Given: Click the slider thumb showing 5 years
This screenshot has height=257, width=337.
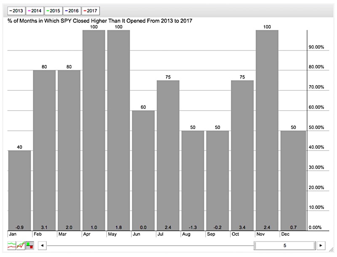Looking at the screenshot, I should tap(285, 245).
